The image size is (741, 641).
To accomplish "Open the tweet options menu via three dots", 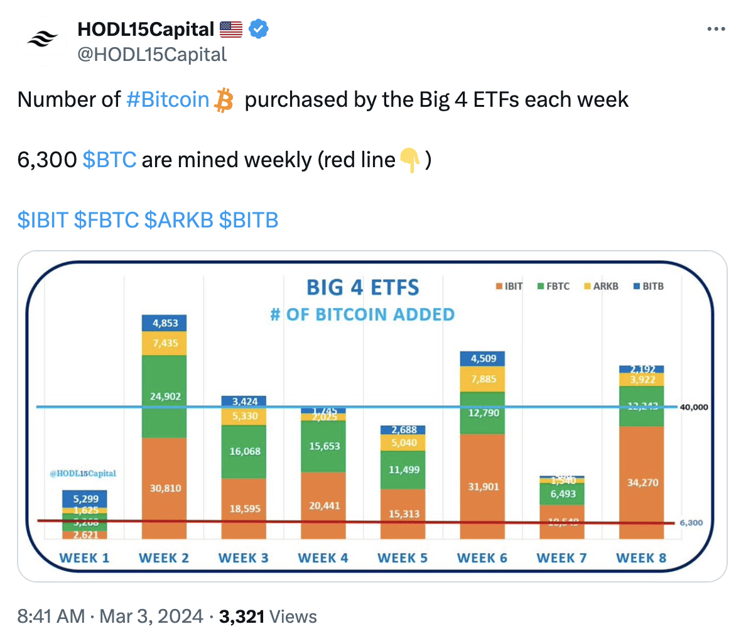I will coord(717,28).
